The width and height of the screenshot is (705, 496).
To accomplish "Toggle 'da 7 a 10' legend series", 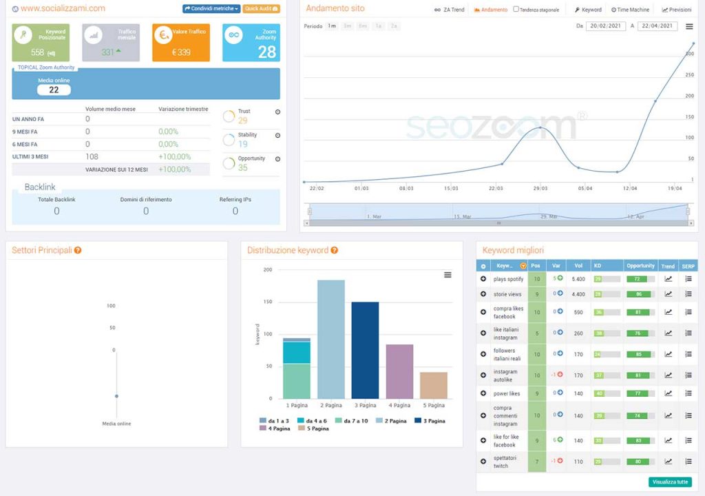I will pos(352,421).
